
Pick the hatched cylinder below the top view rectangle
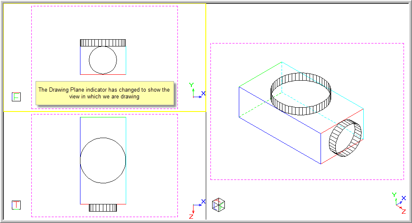click(103, 208)
